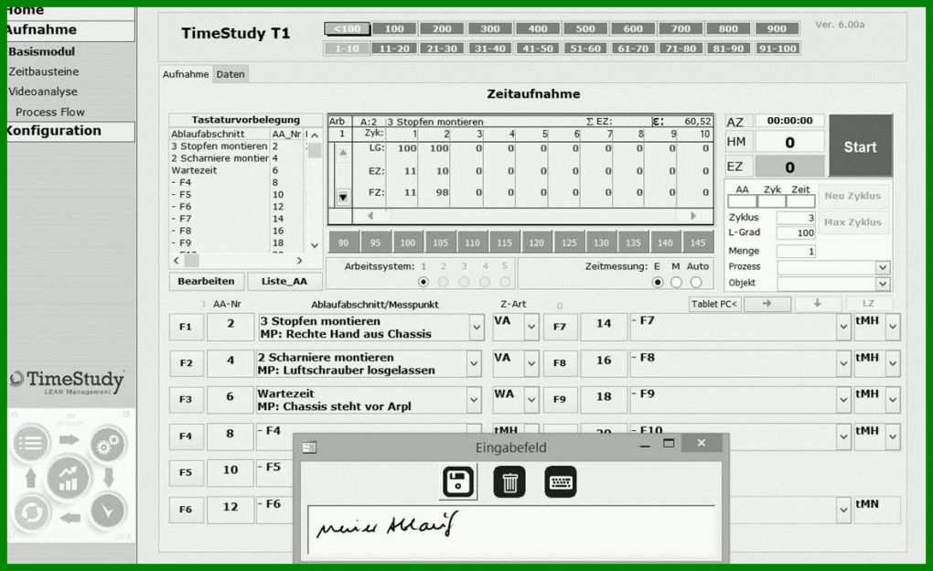Click the TimeStudy LEAN Management logo

(x=69, y=382)
